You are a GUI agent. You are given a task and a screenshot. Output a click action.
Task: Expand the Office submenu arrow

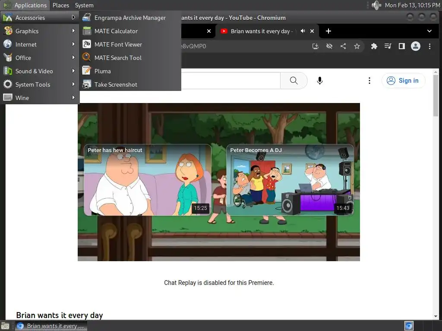tap(73, 57)
